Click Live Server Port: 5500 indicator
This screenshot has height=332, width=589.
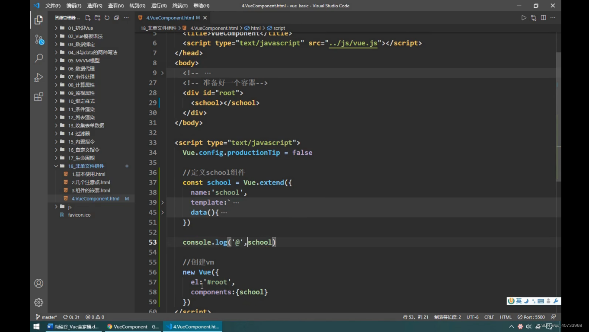(x=531, y=317)
